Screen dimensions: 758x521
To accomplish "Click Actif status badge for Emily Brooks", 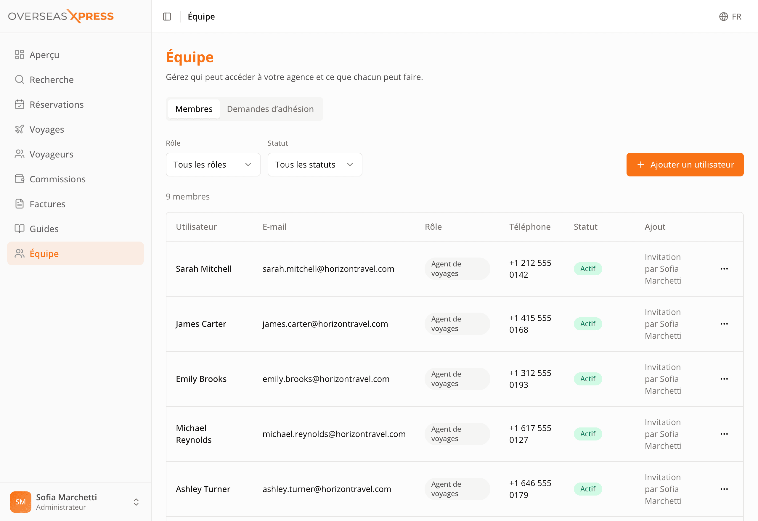I will pyautogui.click(x=588, y=379).
